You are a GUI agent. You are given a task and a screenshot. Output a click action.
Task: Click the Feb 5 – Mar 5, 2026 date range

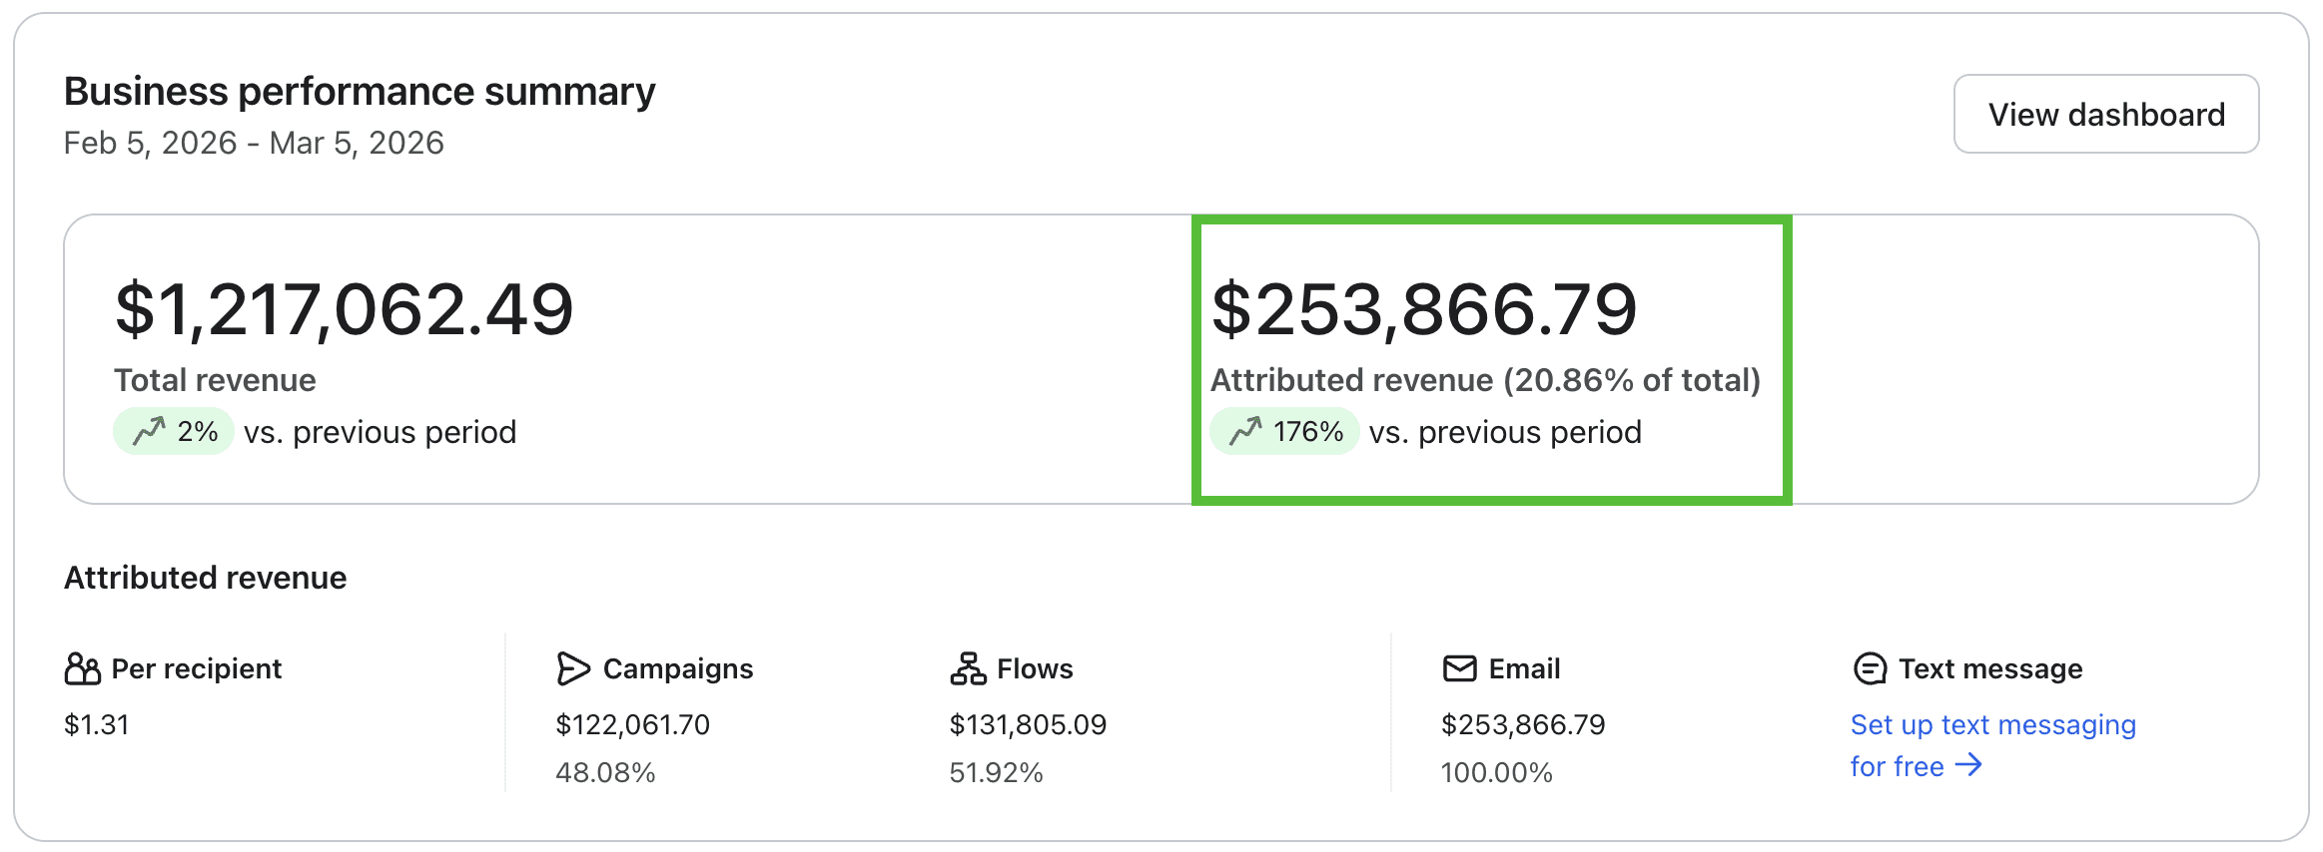[x=254, y=144]
